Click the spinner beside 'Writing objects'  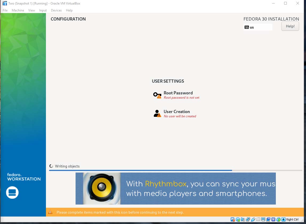[x=51, y=166]
